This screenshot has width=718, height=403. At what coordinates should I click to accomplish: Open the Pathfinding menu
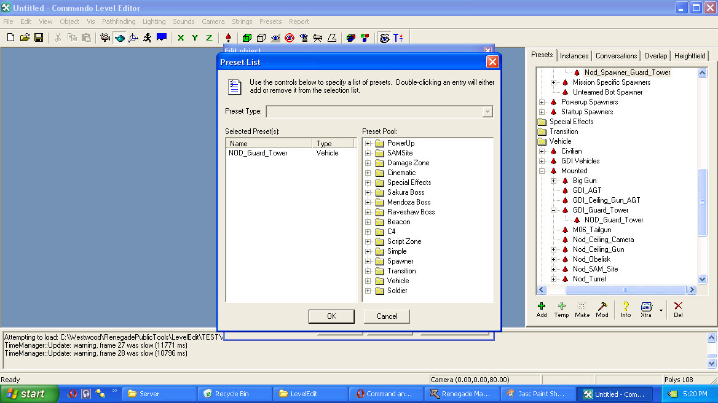119,22
